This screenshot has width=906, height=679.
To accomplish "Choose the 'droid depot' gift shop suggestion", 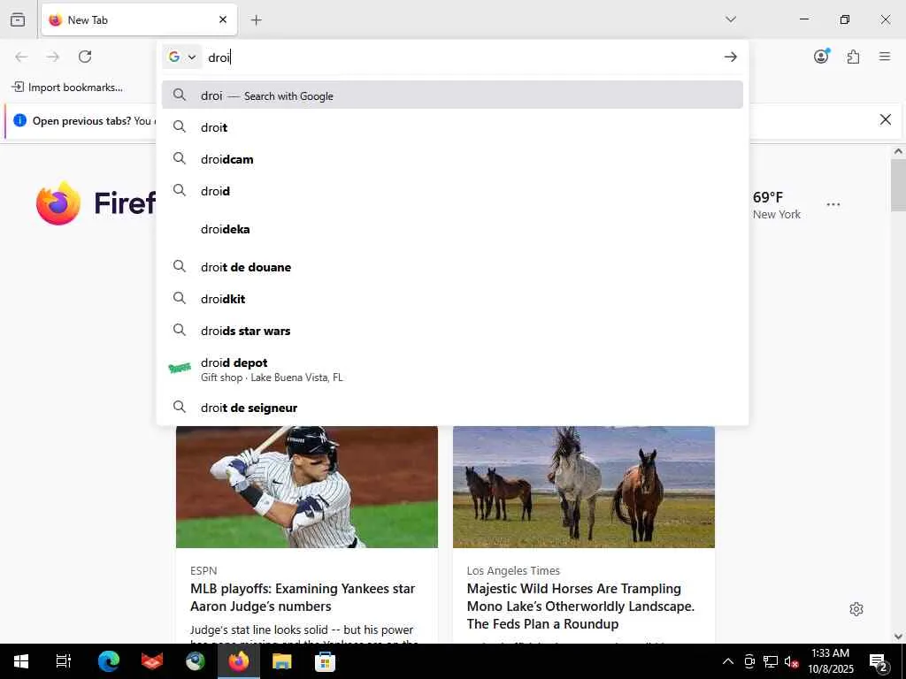I will [452, 370].
